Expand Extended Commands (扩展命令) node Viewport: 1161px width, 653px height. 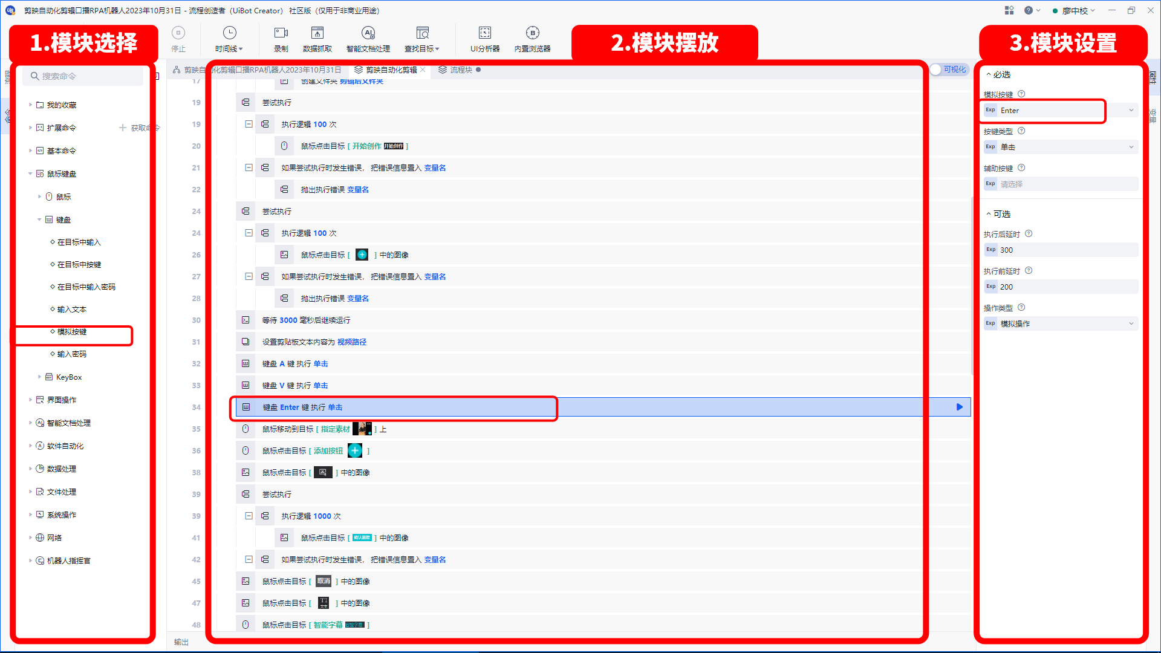click(x=31, y=128)
